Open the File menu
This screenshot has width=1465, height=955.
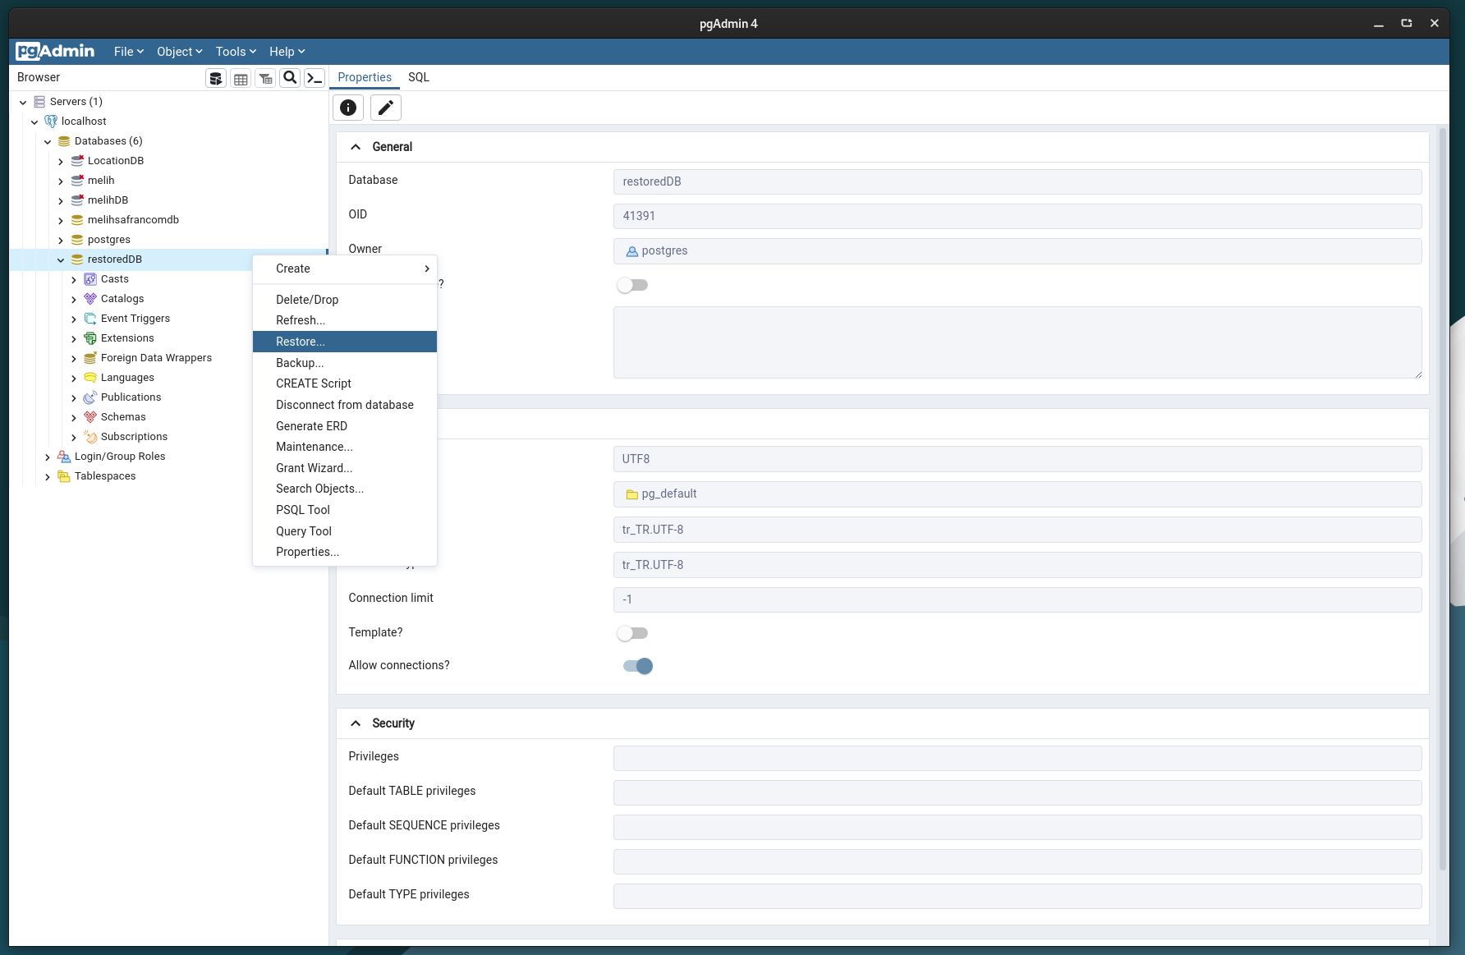(129, 51)
